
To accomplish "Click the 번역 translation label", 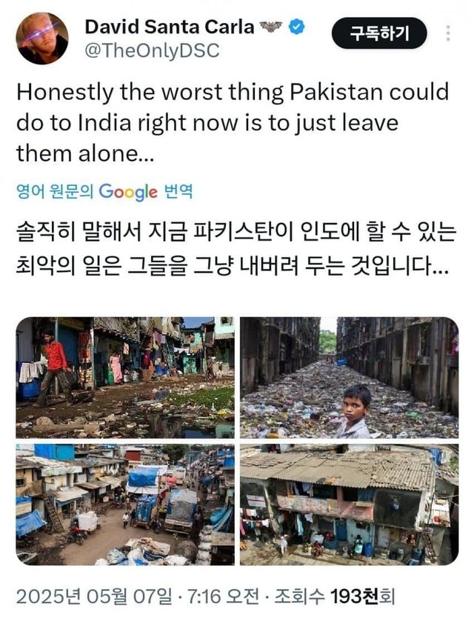I will 178,191.
